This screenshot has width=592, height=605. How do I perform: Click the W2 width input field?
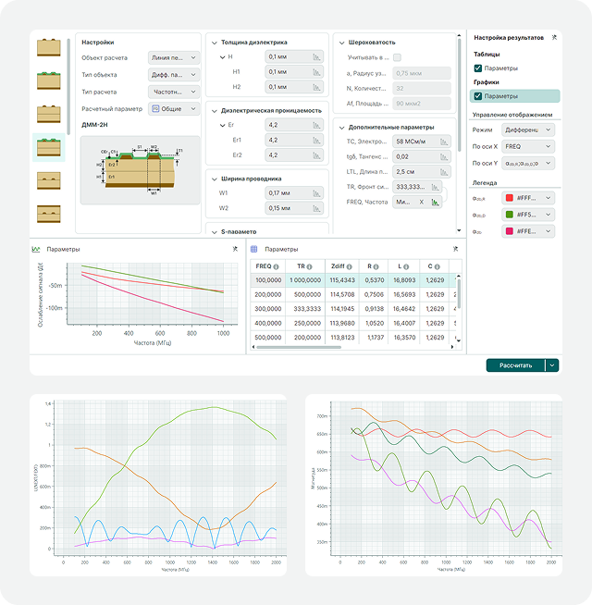(294, 208)
